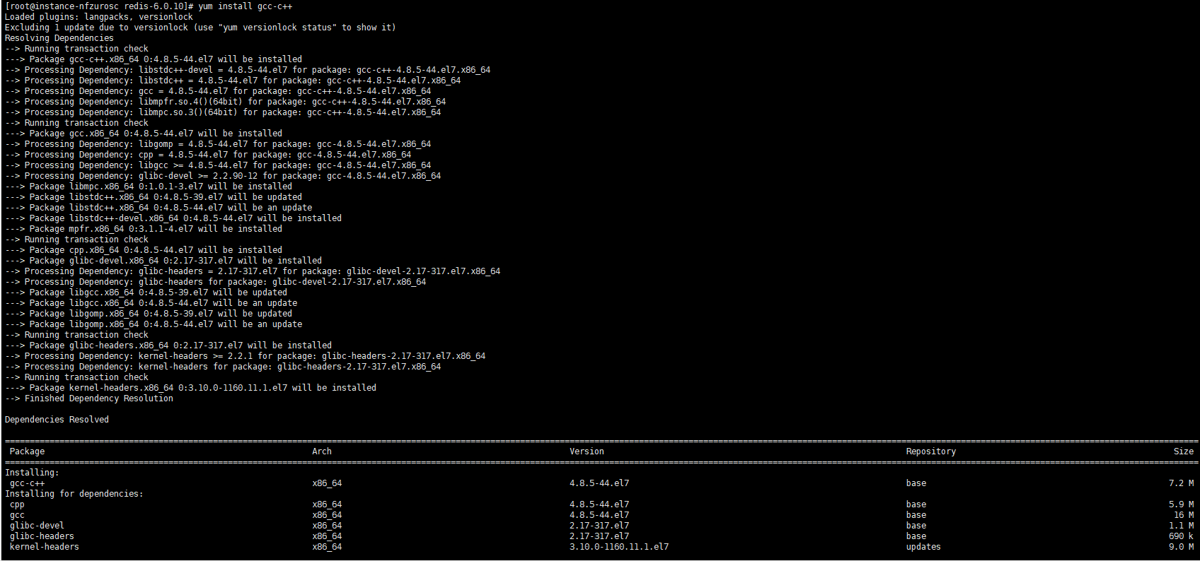The width and height of the screenshot is (1200, 561).
Task: Click the libmpfr.so.4()(64bit) dependency line
Action: point(225,102)
